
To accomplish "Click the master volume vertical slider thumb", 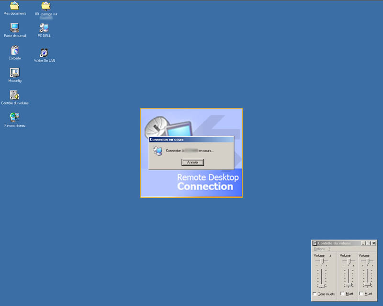I will coord(322,285).
